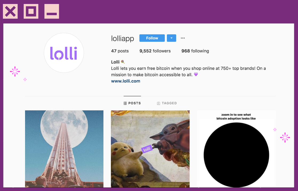Click the 47 posts count
Screen dimensions: 298x191
[x=120, y=51]
